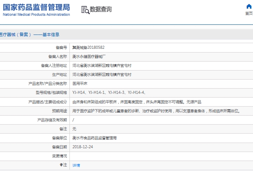Click the 注 label in last row

click(65, 165)
